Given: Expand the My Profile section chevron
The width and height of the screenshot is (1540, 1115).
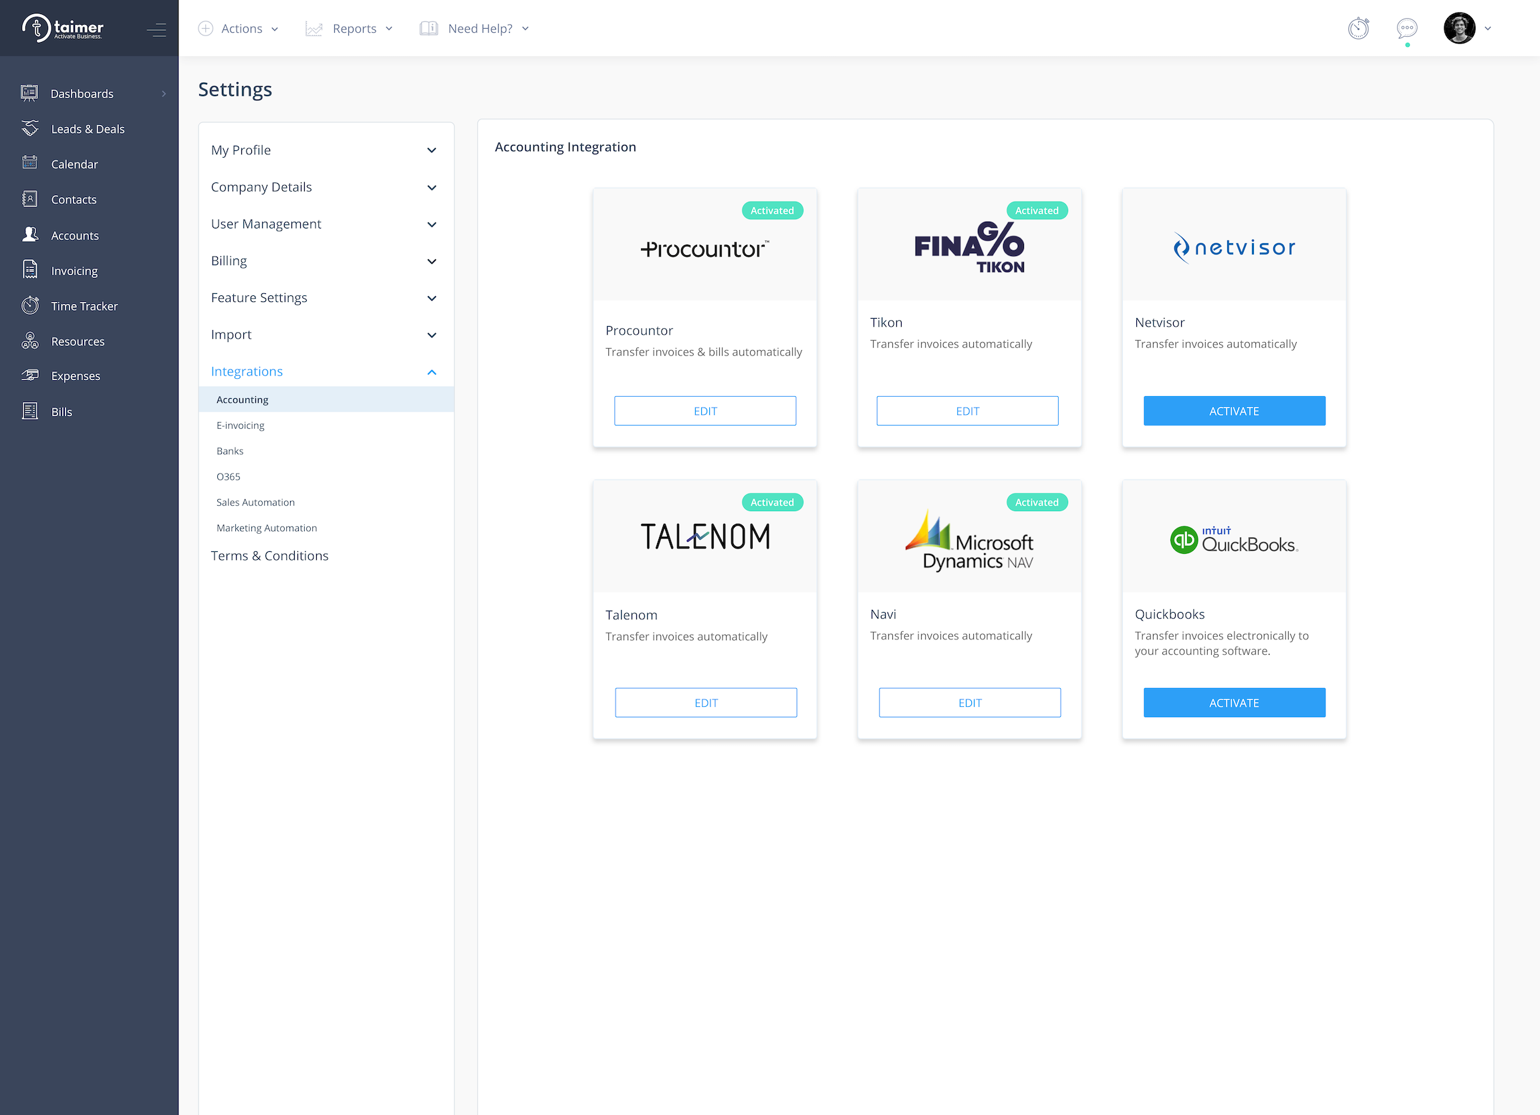Looking at the screenshot, I should coord(432,151).
